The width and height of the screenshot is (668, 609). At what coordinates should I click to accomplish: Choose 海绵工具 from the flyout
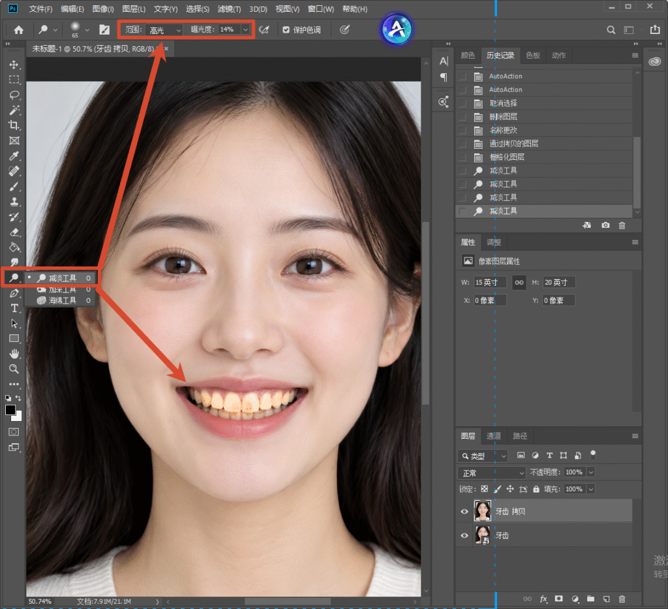pos(62,300)
